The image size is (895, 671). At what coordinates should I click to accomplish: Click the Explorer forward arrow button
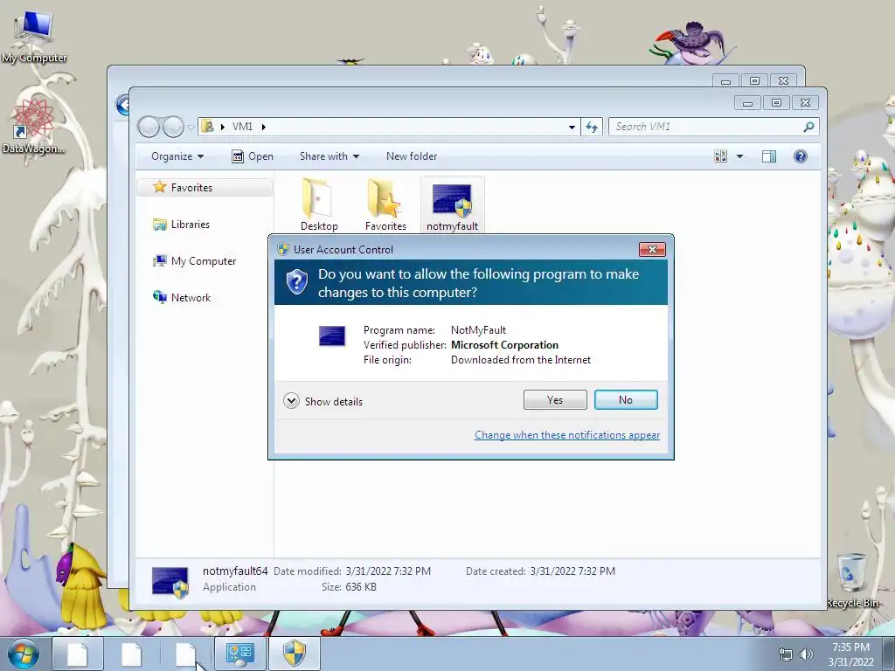pyautogui.click(x=173, y=127)
